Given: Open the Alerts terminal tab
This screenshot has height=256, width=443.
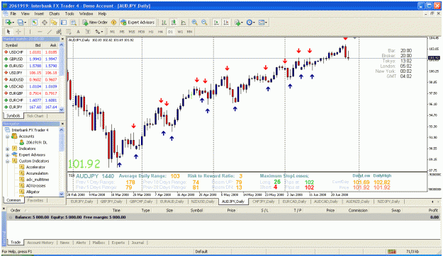Looking at the screenshot, I should (81, 243).
